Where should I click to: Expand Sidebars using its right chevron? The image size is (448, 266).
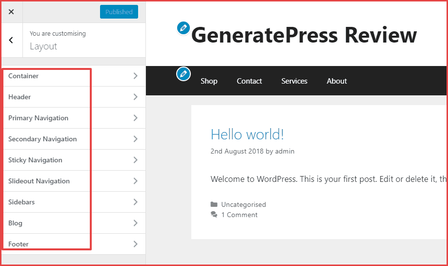pos(136,202)
